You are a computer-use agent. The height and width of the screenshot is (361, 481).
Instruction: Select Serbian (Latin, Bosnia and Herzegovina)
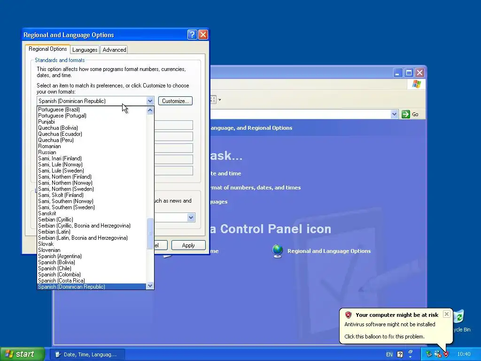click(92, 238)
